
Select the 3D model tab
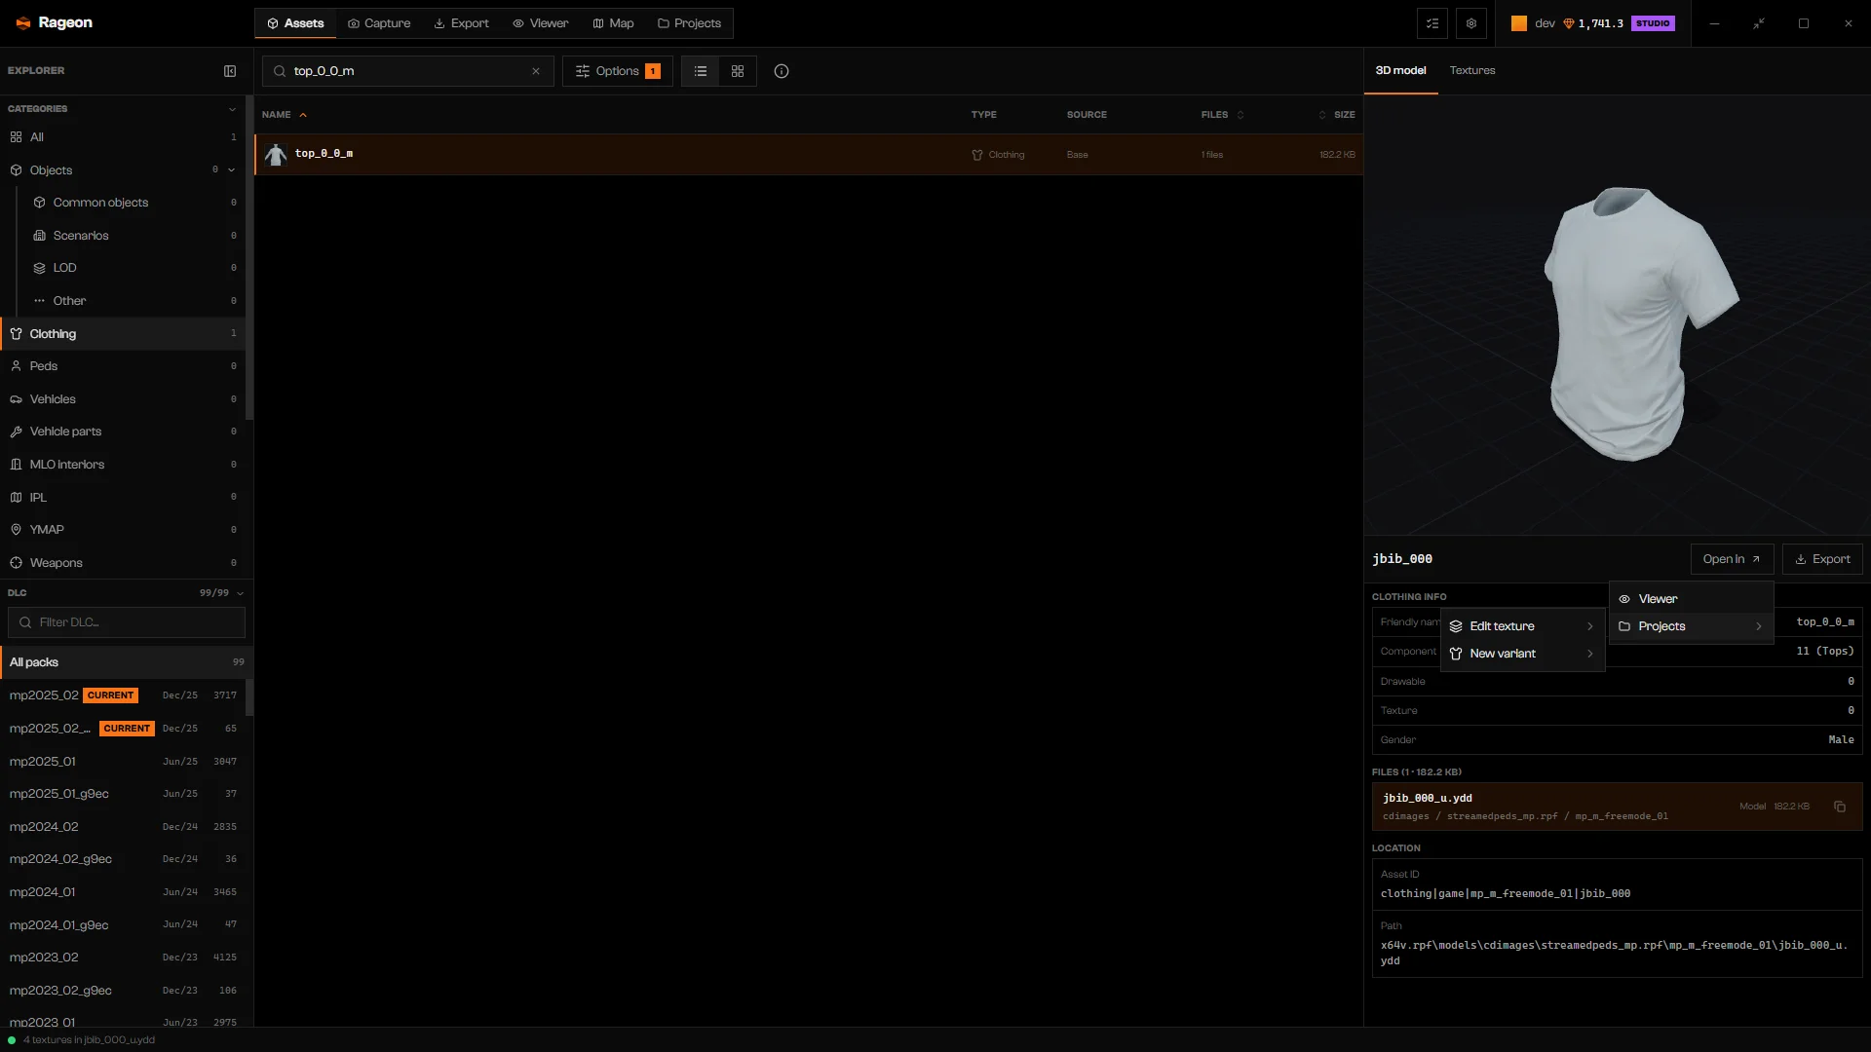coord(1400,70)
